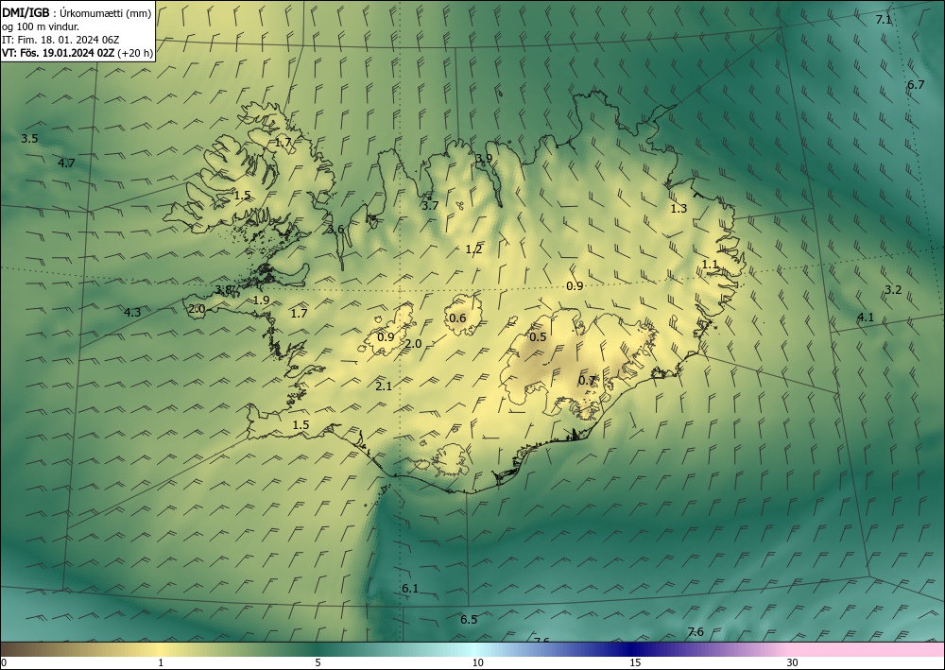Select the 3.2 value east of Iceland
Viewport: 945px width, 670px height.
[x=893, y=290]
